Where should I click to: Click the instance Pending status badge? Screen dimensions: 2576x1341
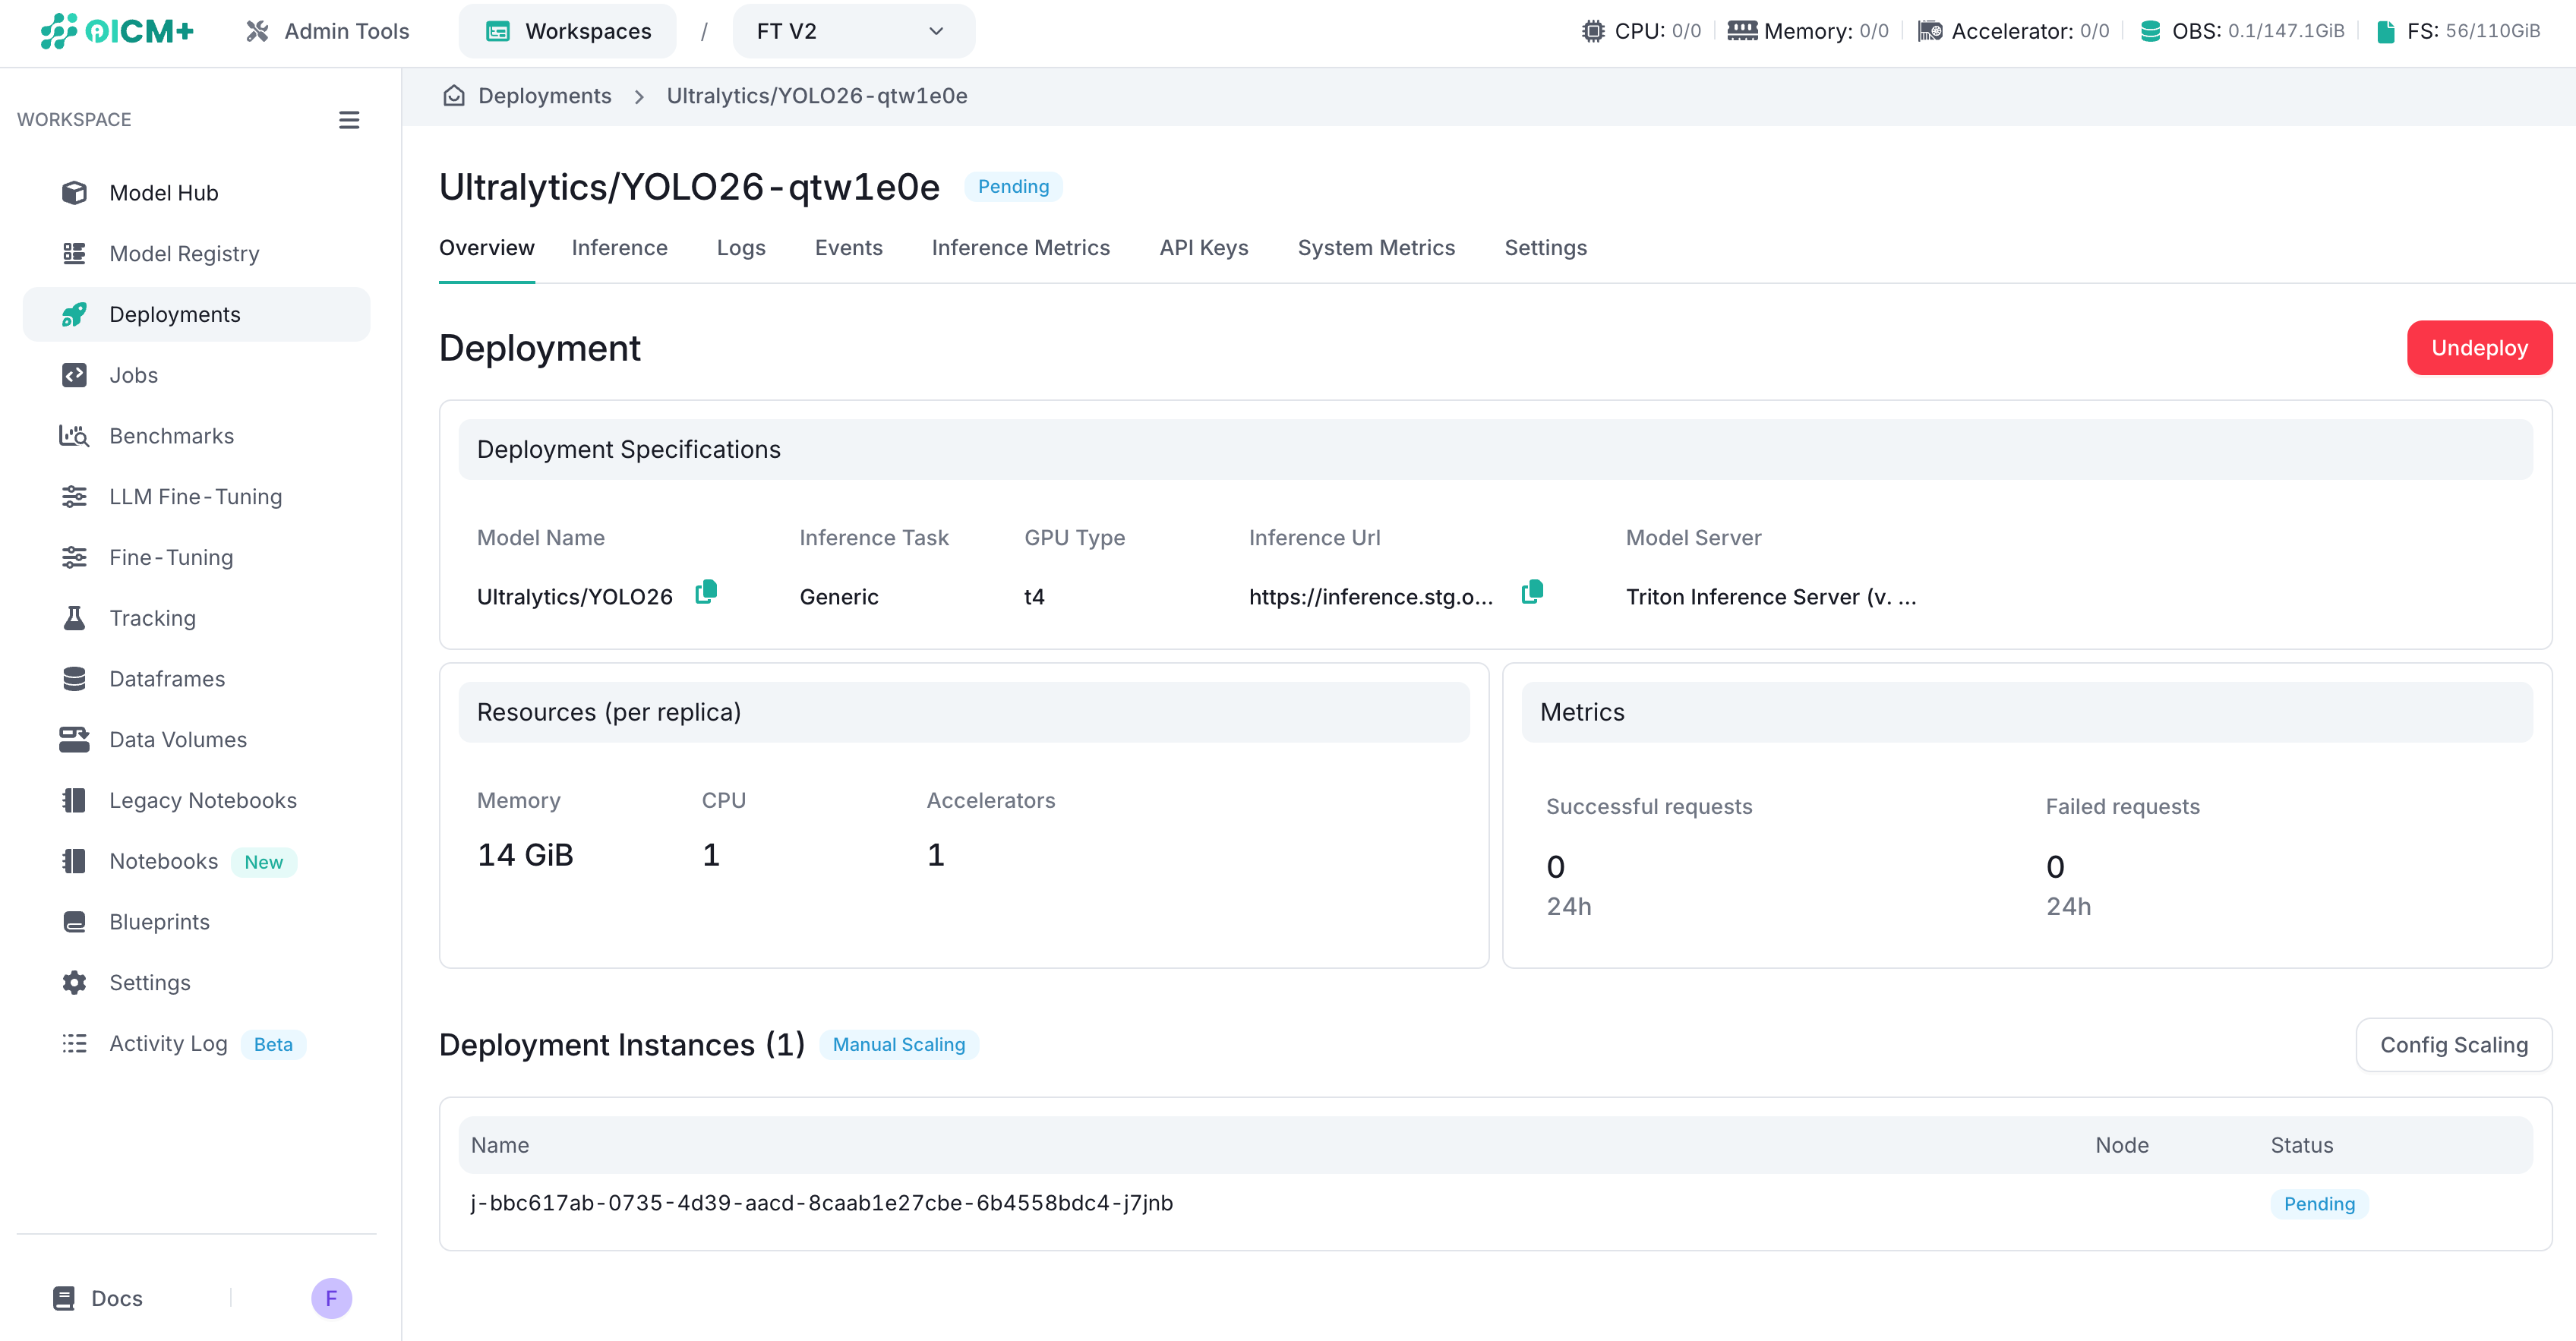2319,1204
